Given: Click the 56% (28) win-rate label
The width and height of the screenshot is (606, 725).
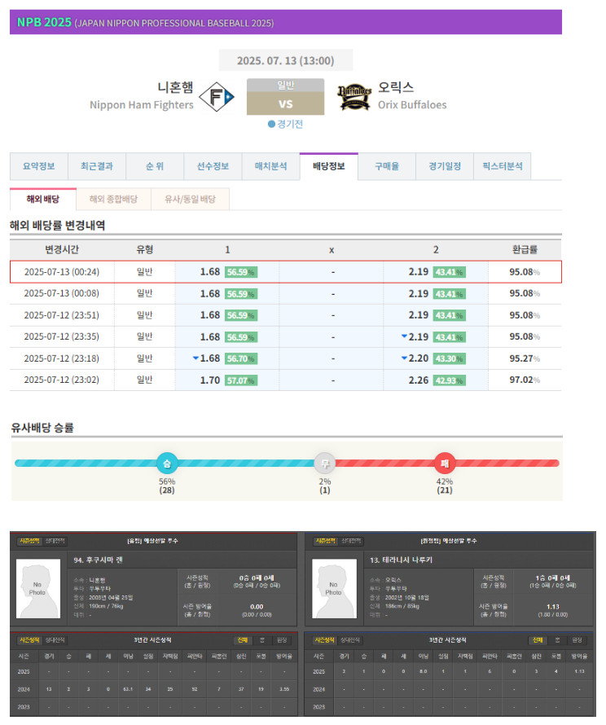Looking at the screenshot, I should coord(167,486).
